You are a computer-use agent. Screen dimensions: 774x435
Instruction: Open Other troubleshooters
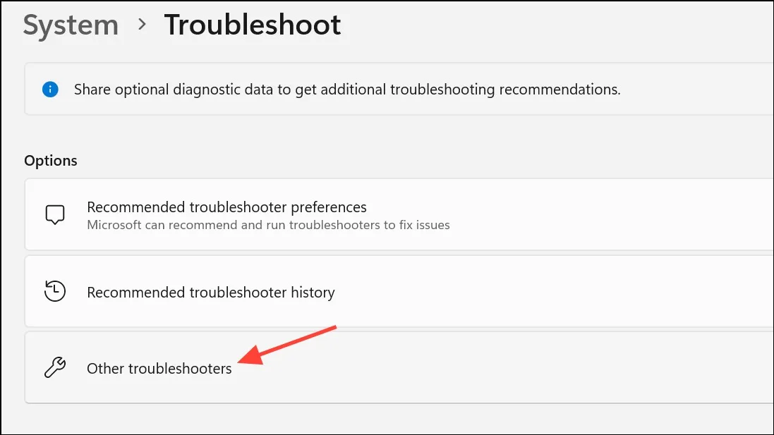399,367
